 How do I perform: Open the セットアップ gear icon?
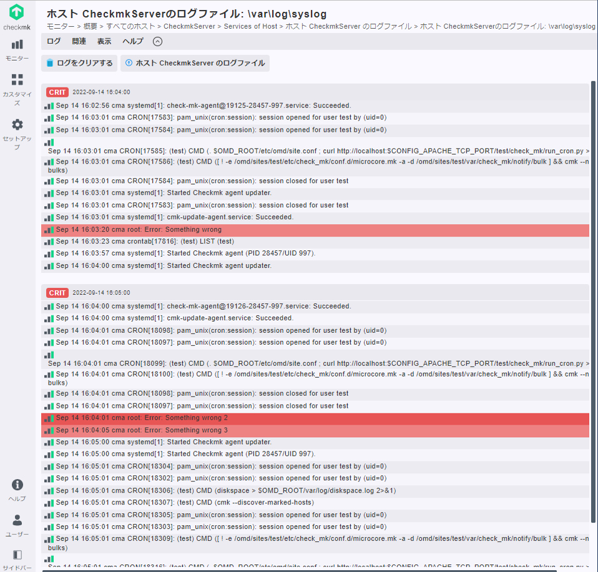pyautogui.click(x=17, y=124)
